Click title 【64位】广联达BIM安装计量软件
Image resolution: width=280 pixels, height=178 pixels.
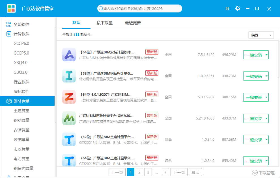[107, 52]
